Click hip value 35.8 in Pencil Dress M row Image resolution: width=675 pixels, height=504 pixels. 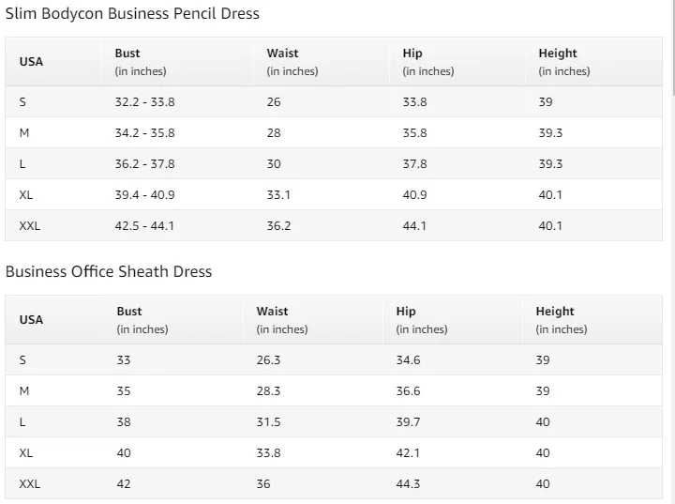[x=414, y=133]
